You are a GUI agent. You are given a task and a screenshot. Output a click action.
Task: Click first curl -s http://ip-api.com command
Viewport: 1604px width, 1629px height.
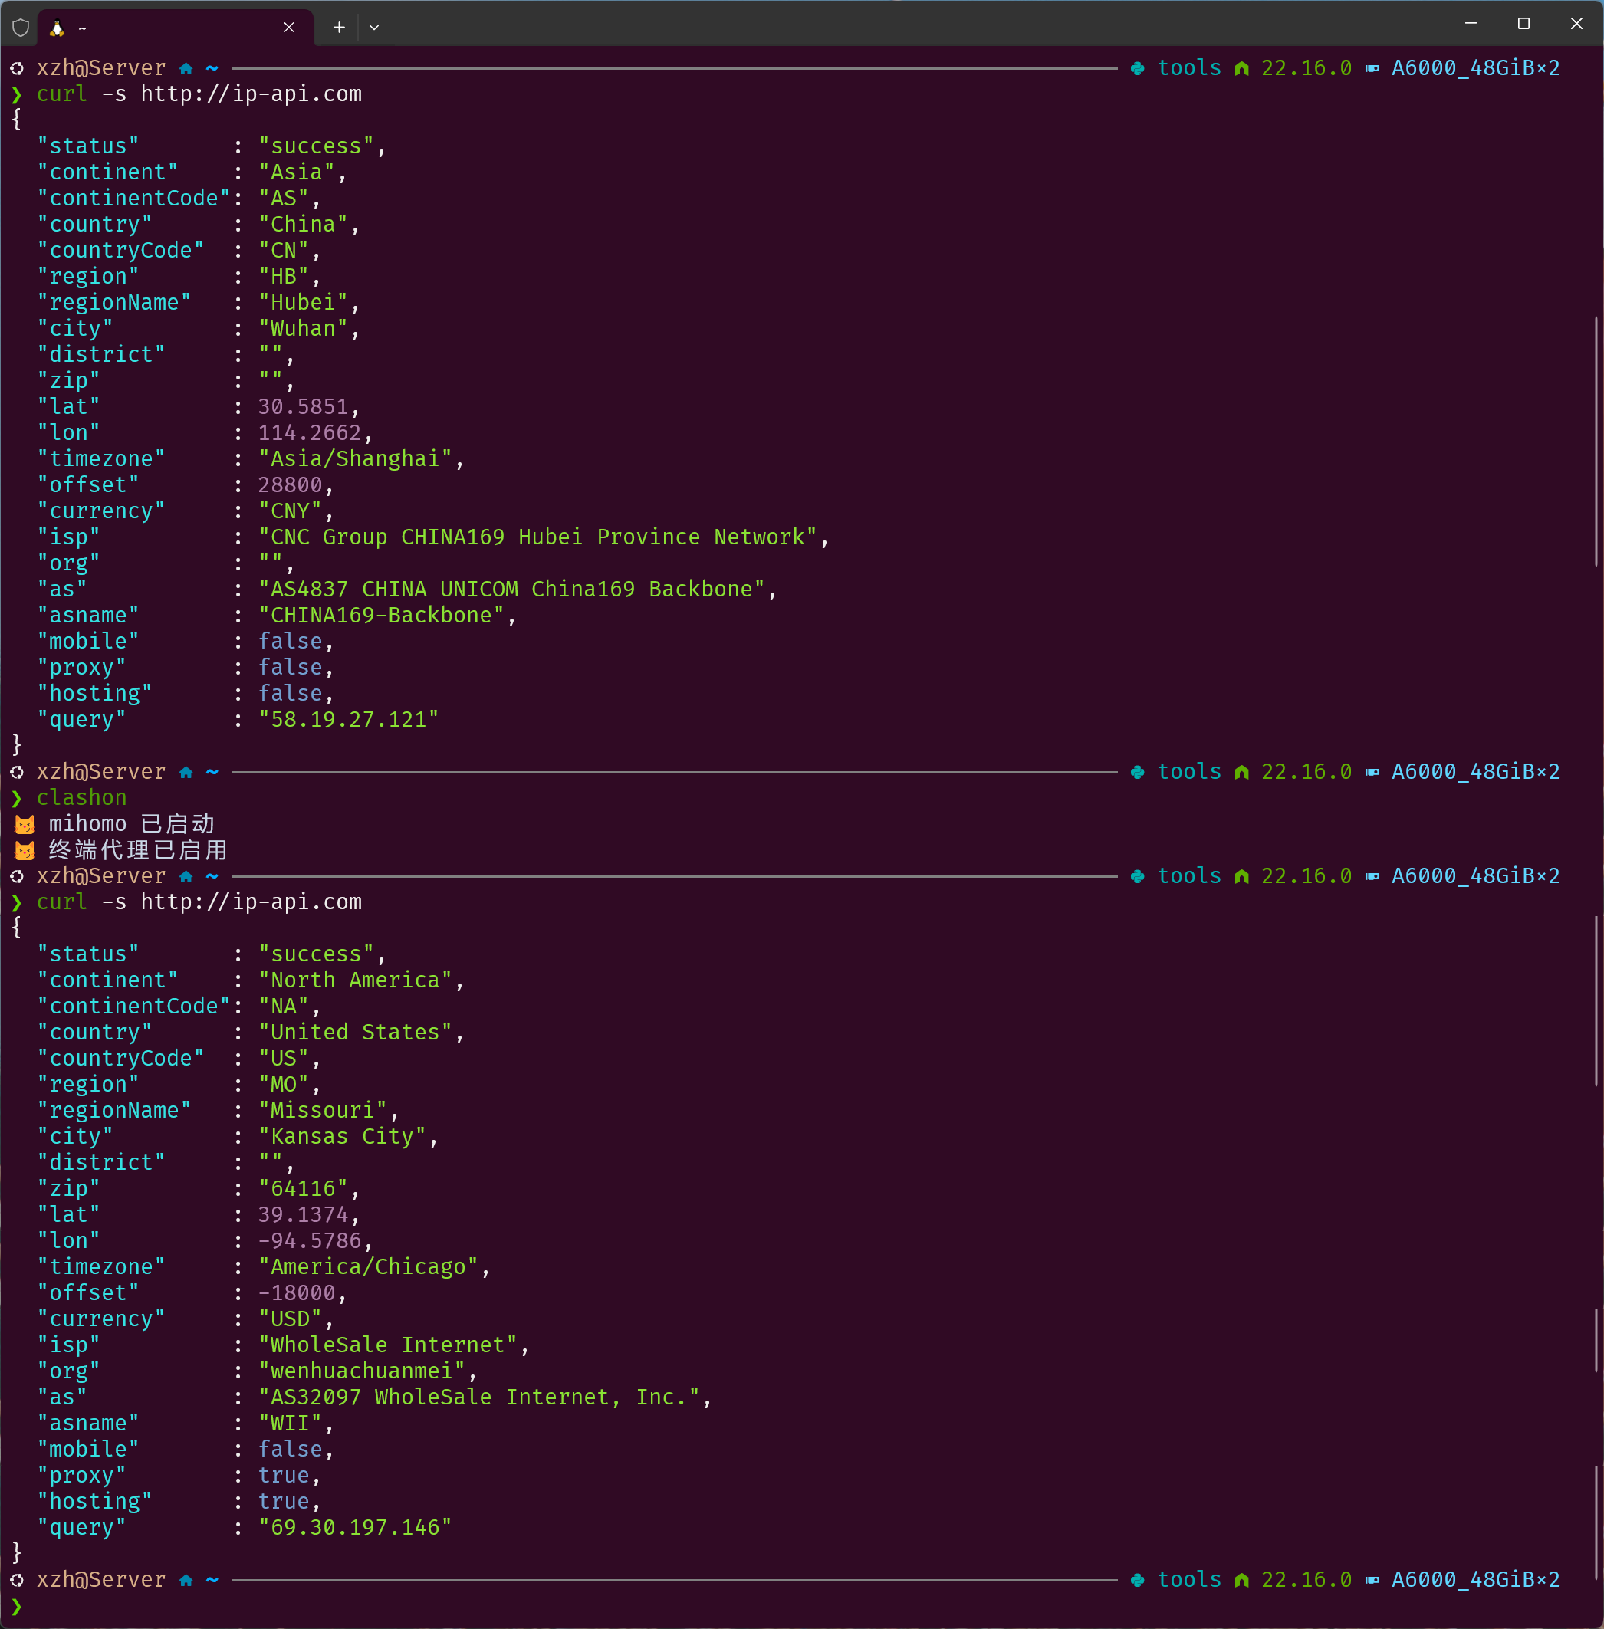[199, 94]
